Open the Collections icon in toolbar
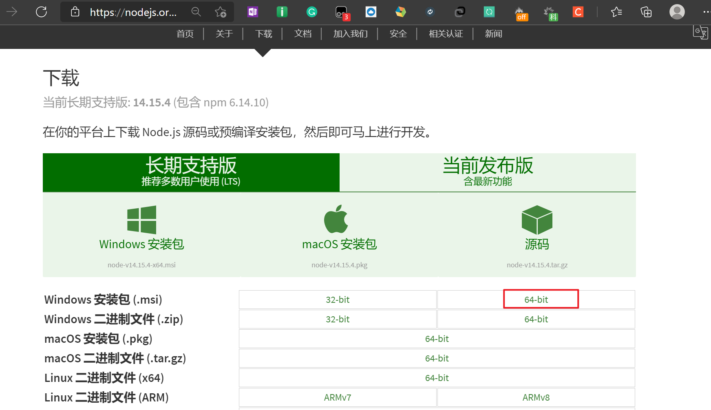Viewport: 711px width, 410px height. [646, 12]
